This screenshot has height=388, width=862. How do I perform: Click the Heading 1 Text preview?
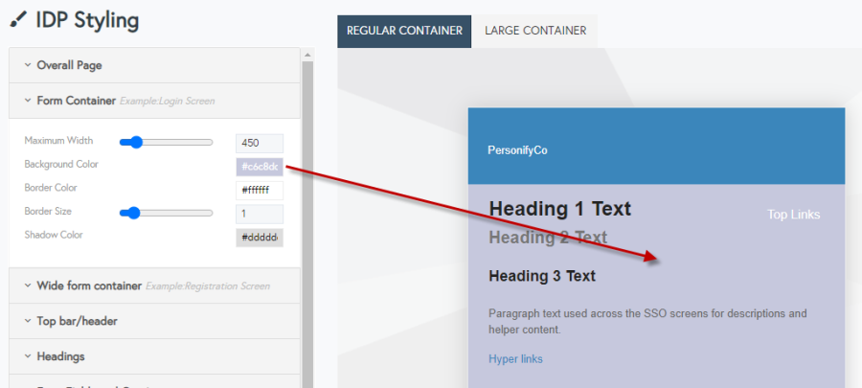tap(560, 209)
